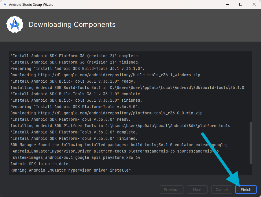Click the "Android SDK is up to date" line
261x197 pixels.
[x=40, y=164]
